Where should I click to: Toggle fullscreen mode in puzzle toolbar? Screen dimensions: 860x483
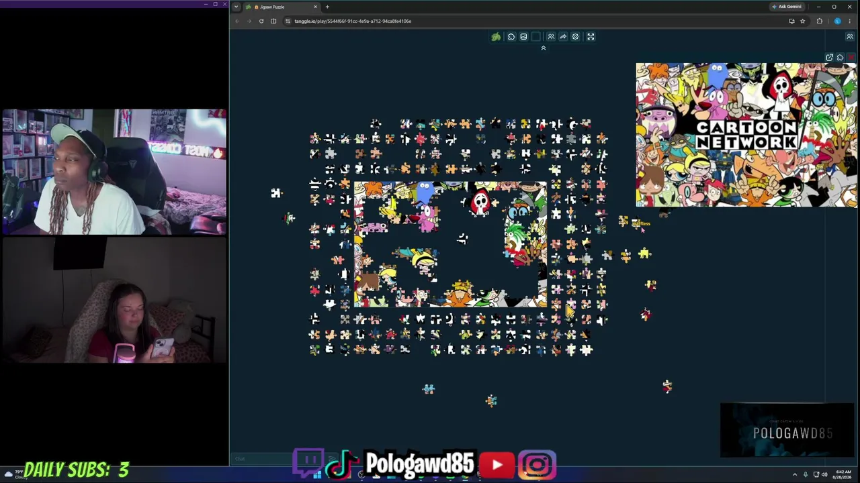[x=591, y=37]
